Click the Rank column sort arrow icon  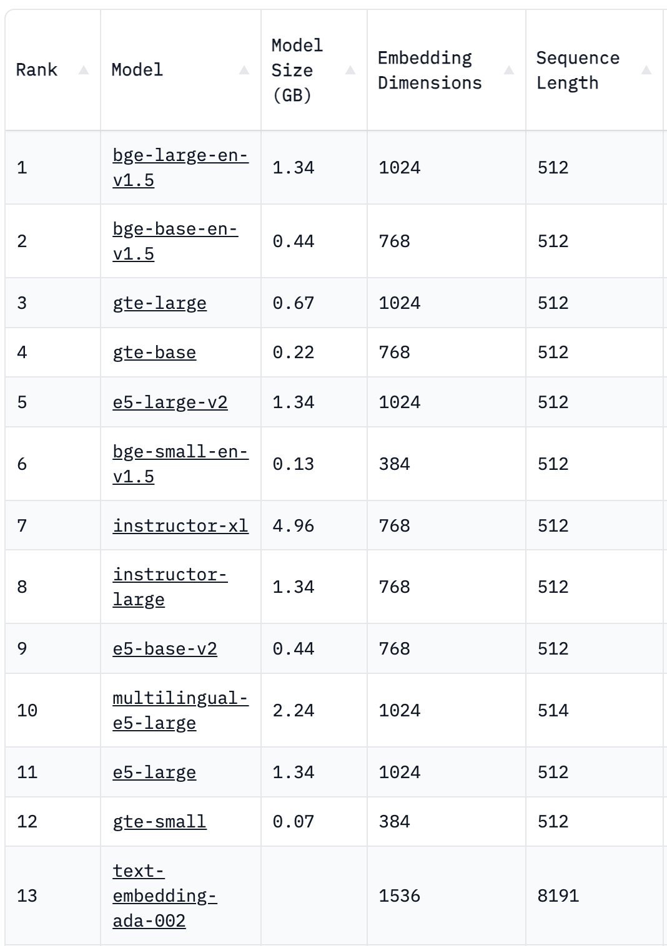(x=84, y=71)
